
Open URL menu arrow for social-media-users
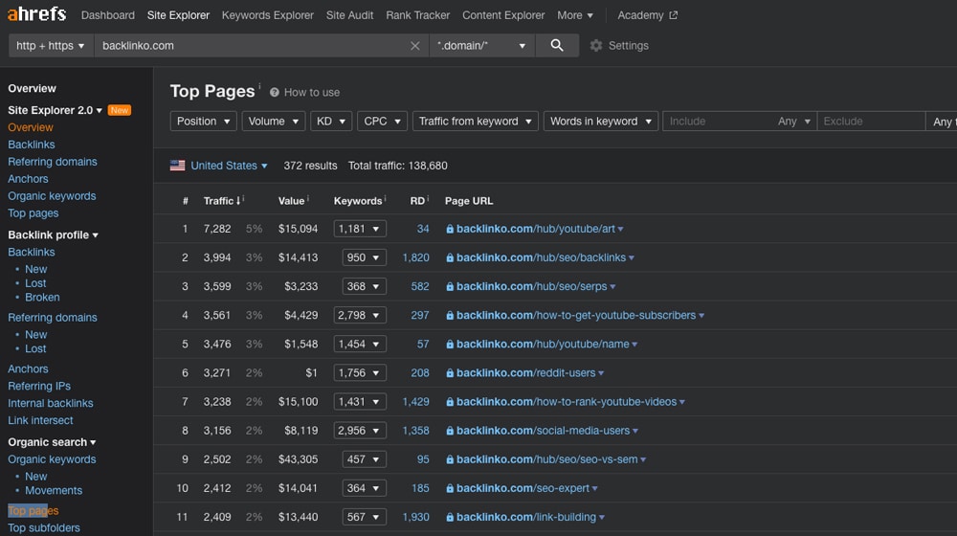tap(635, 431)
